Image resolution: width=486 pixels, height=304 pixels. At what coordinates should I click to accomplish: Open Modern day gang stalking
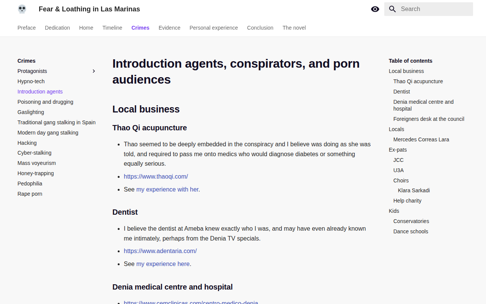click(48, 133)
